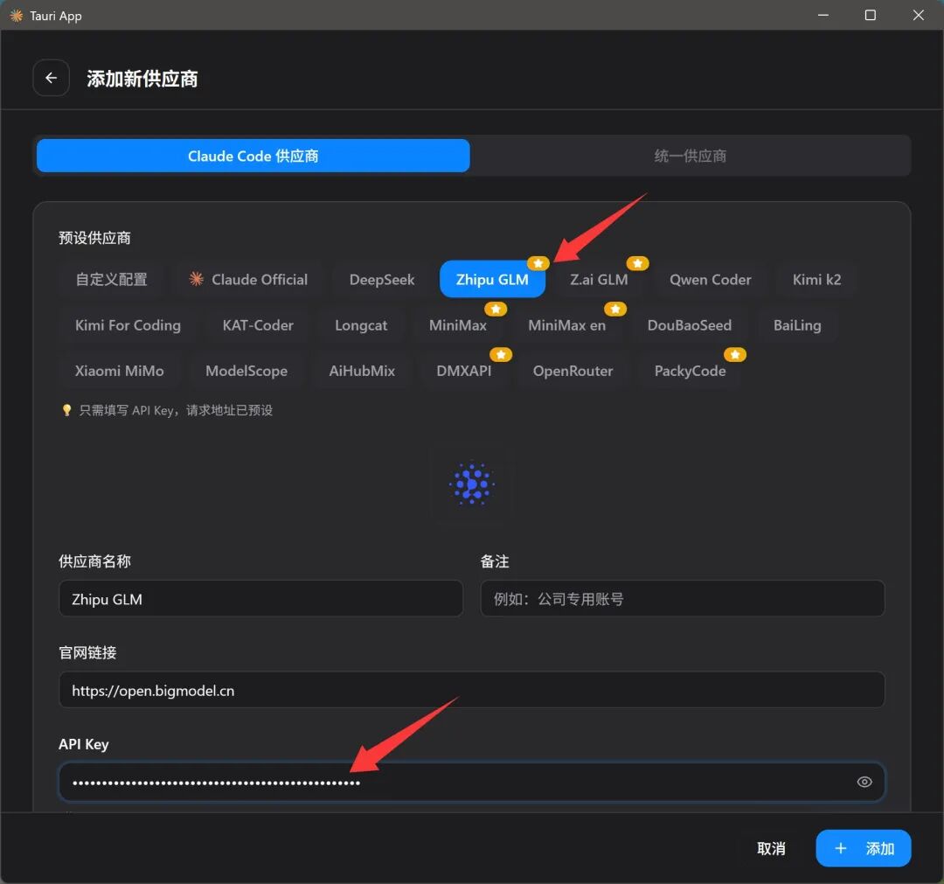This screenshot has height=884, width=944.
Task: Click the Zhipu GLM provider logo image
Action: (x=472, y=484)
